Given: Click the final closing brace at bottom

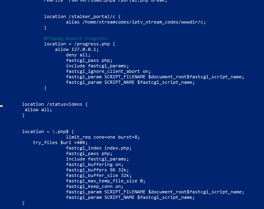Looking at the screenshot, I should tap(24, 203).
